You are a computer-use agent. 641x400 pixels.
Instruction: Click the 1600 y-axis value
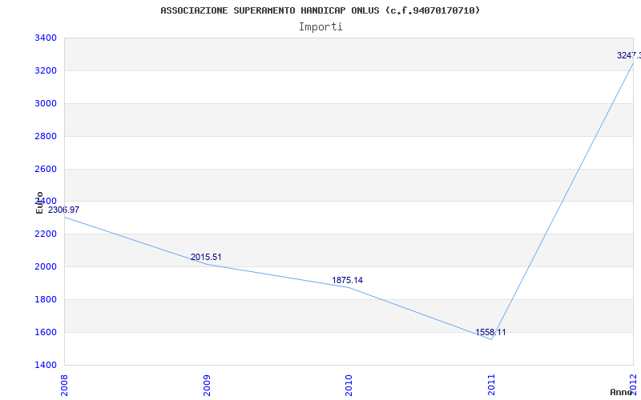click(x=46, y=332)
